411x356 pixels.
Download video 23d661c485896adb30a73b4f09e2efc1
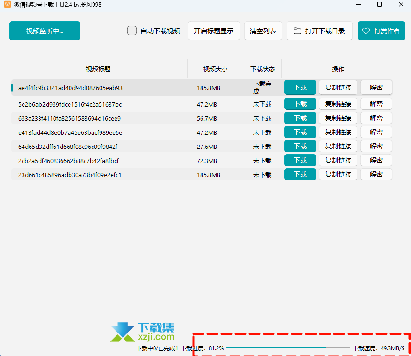click(x=300, y=174)
